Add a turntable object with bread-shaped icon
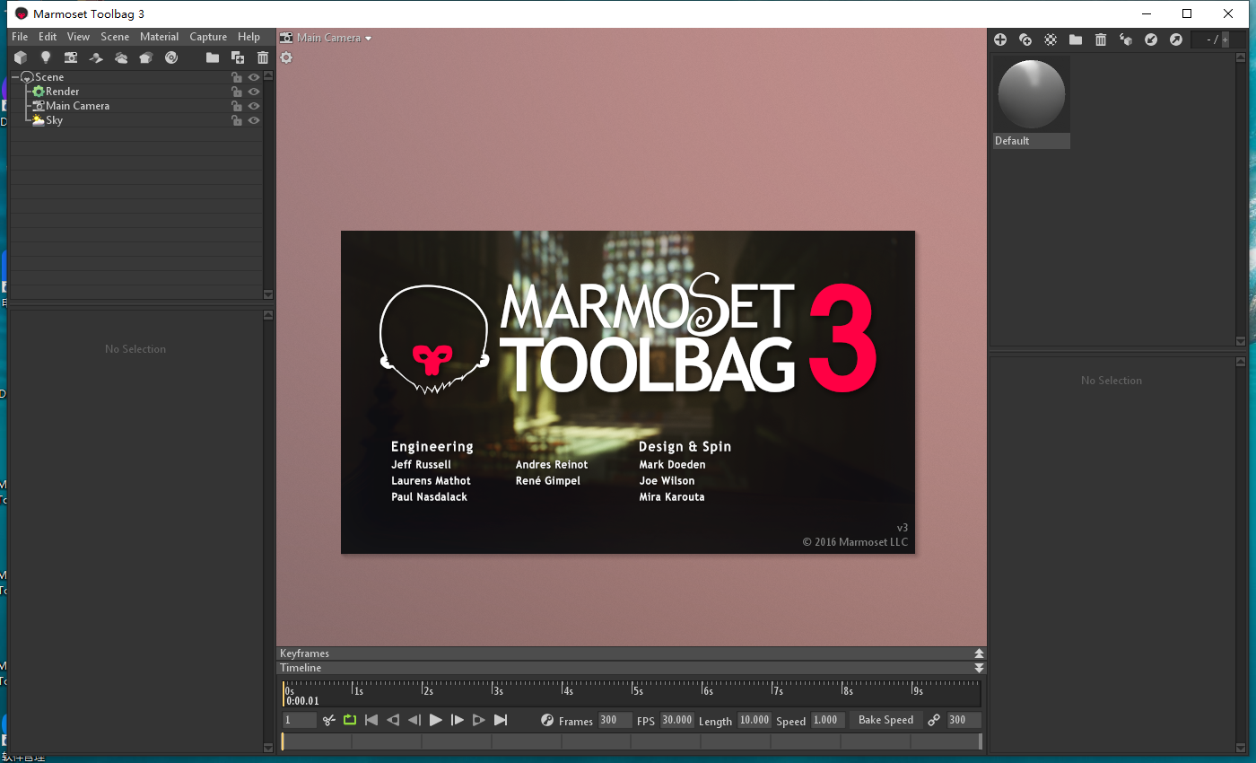This screenshot has height=763, width=1256. pos(146,57)
